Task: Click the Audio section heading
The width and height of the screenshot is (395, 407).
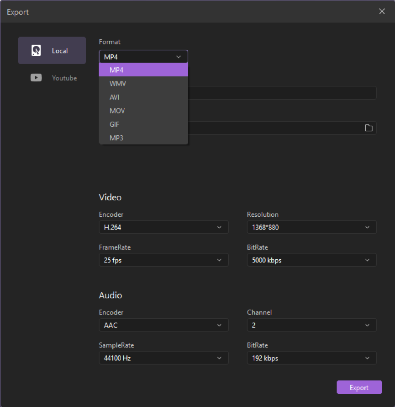Action: (x=111, y=295)
